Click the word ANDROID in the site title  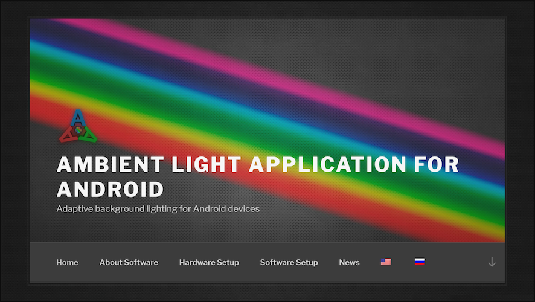111,190
